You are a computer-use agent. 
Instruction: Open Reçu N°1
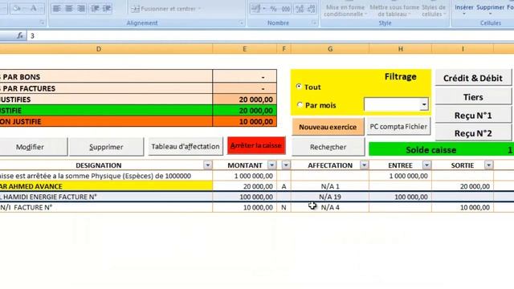click(473, 116)
